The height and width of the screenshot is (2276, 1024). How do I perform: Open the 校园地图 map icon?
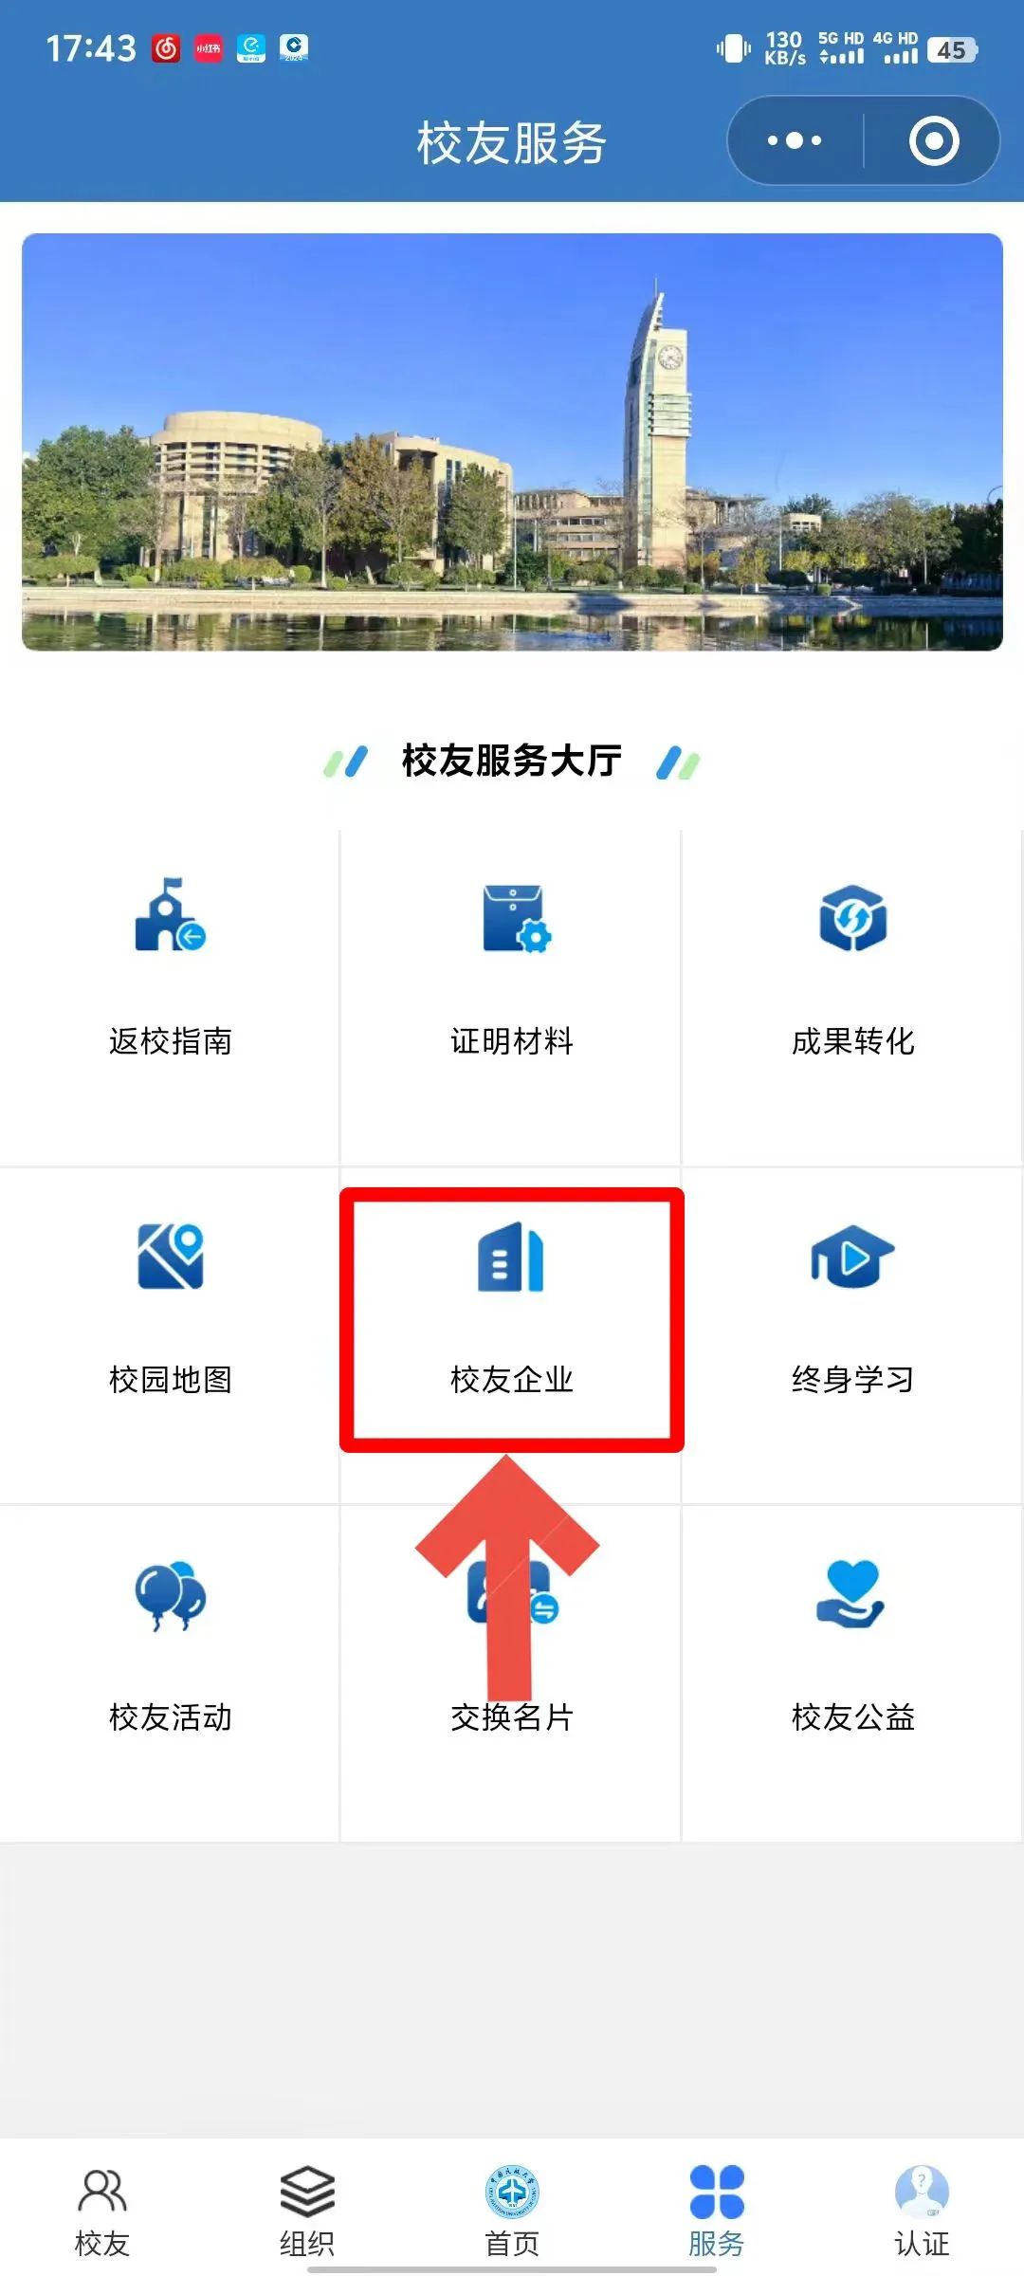pos(171,1256)
